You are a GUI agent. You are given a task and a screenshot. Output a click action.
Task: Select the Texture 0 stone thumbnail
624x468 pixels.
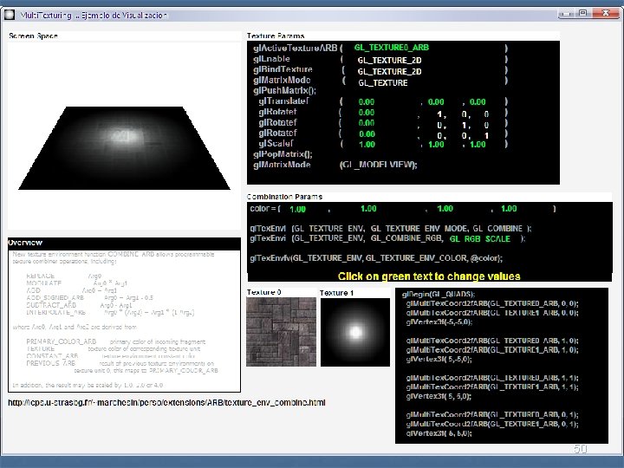coord(281,332)
